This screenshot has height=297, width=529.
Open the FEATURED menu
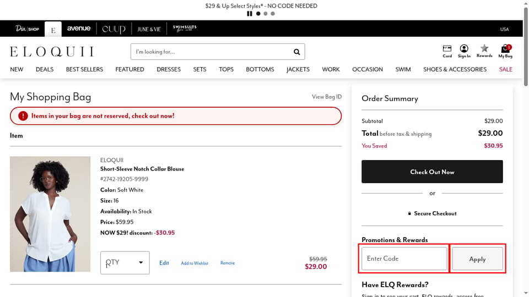pos(129,69)
